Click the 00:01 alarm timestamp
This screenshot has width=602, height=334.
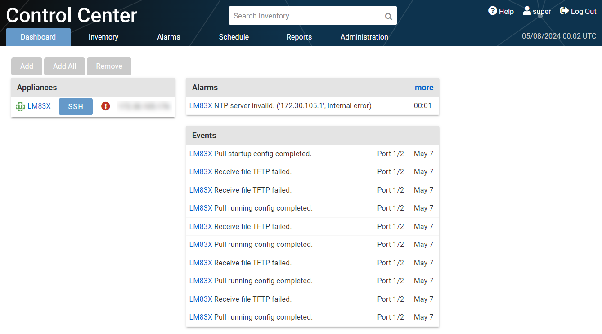[x=425, y=105]
